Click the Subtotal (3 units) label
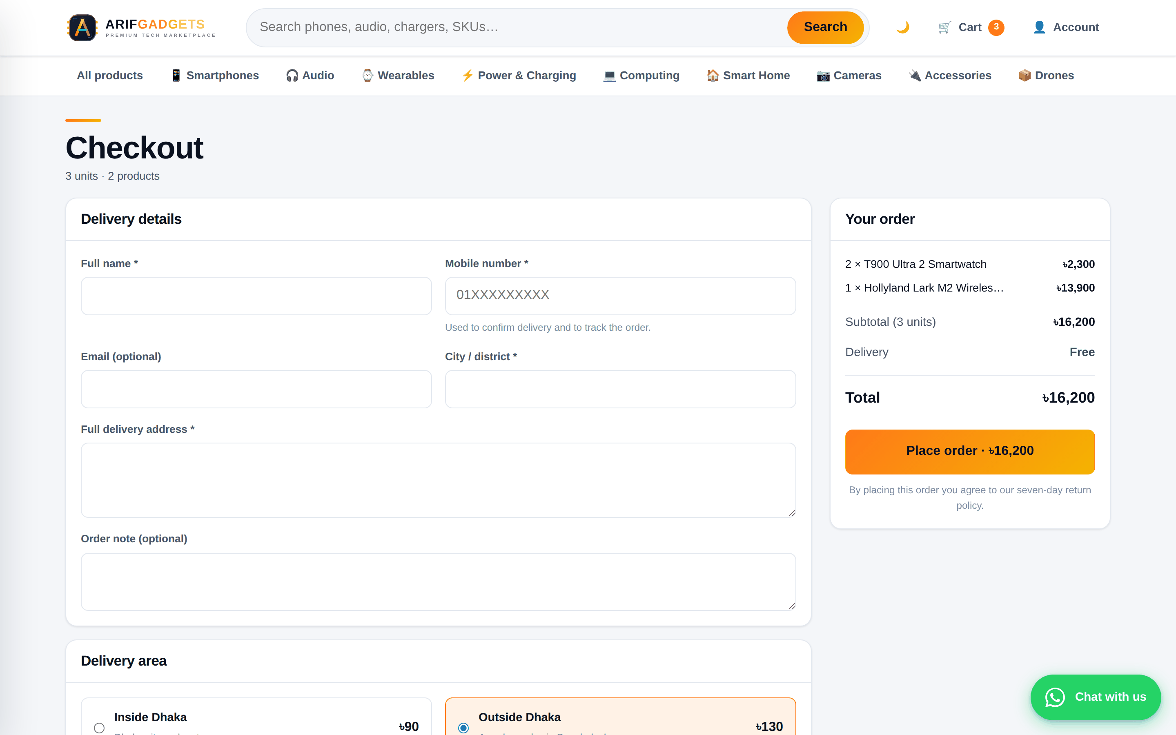1176x735 pixels. (890, 322)
